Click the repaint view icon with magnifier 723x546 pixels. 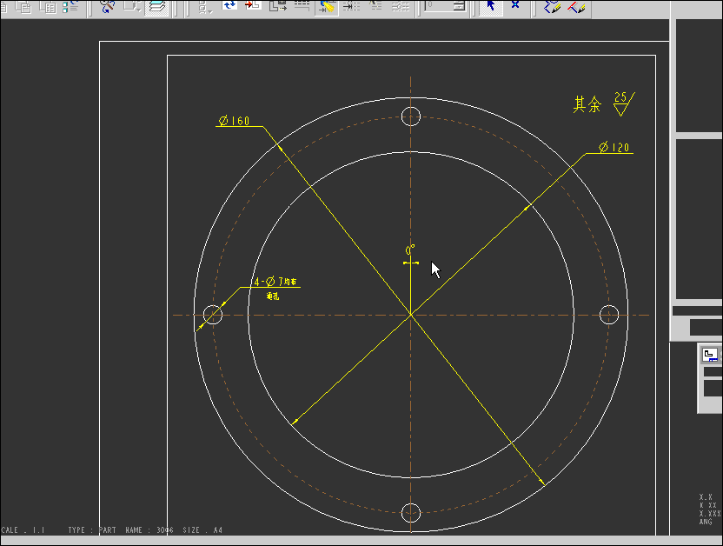tap(107, 6)
